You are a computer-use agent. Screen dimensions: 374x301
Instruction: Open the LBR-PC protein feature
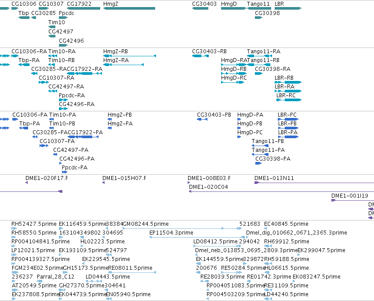pyautogui.click(x=288, y=119)
